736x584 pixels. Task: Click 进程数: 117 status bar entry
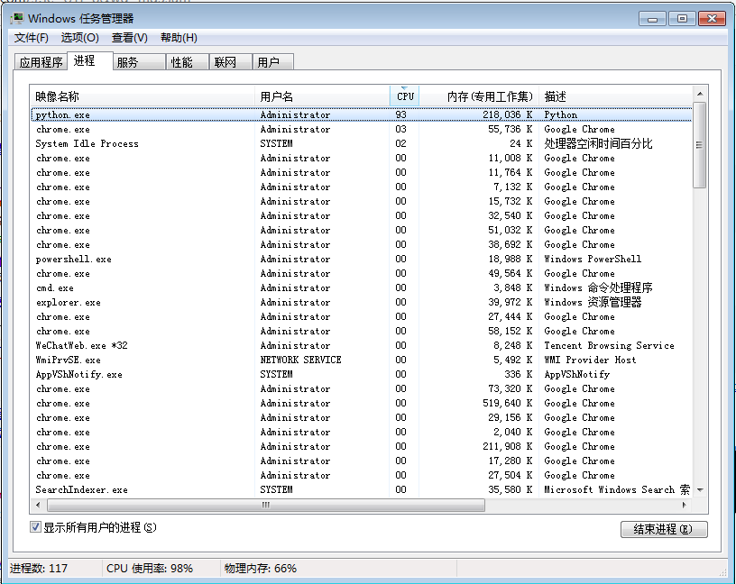(39, 569)
